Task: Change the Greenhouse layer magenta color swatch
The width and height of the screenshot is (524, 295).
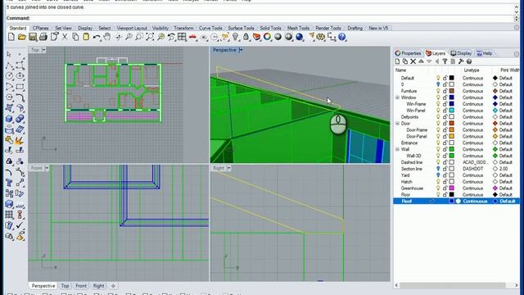Action: coord(451,188)
